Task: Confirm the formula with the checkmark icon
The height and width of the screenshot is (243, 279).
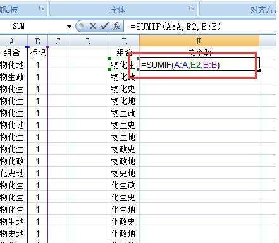Action: tap(104, 26)
